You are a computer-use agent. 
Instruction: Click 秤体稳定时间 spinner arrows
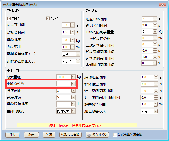tap(156, 84)
